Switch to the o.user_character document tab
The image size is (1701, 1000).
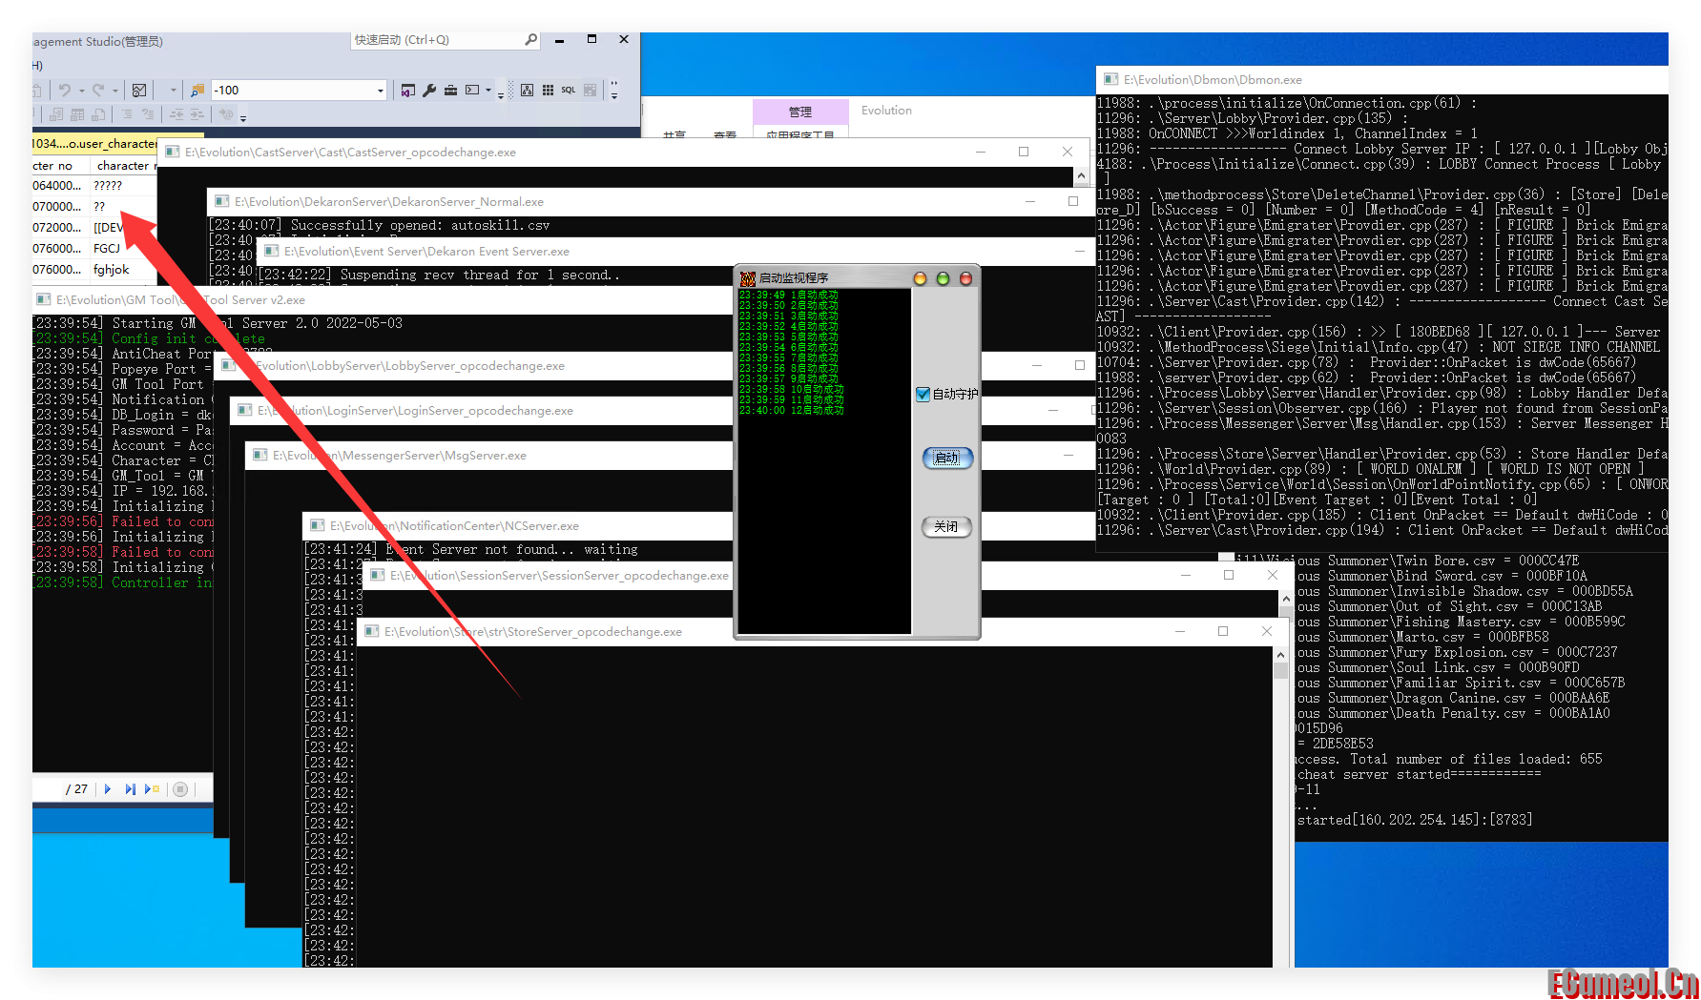95,144
